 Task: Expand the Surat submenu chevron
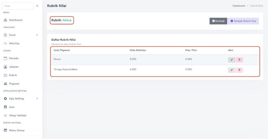pyautogui.click(x=37, y=35)
